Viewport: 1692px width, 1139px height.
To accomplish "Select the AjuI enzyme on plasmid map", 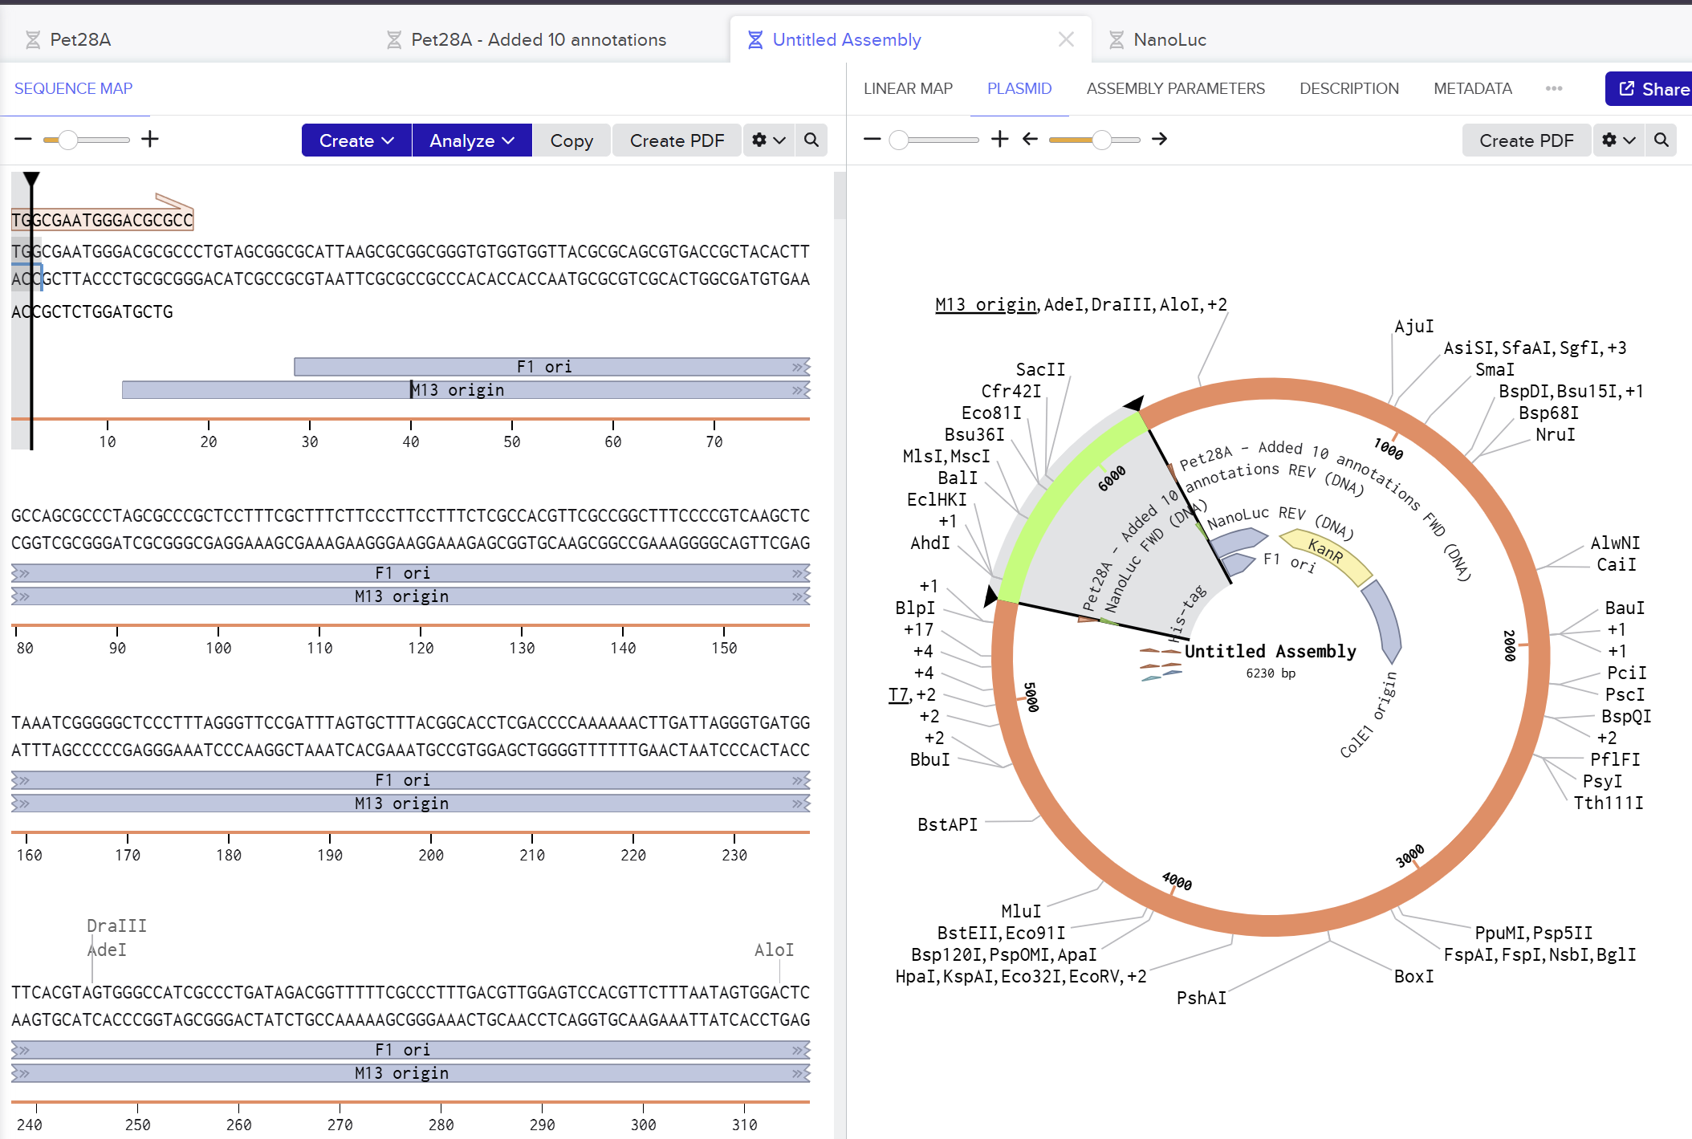I will tap(1414, 327).
